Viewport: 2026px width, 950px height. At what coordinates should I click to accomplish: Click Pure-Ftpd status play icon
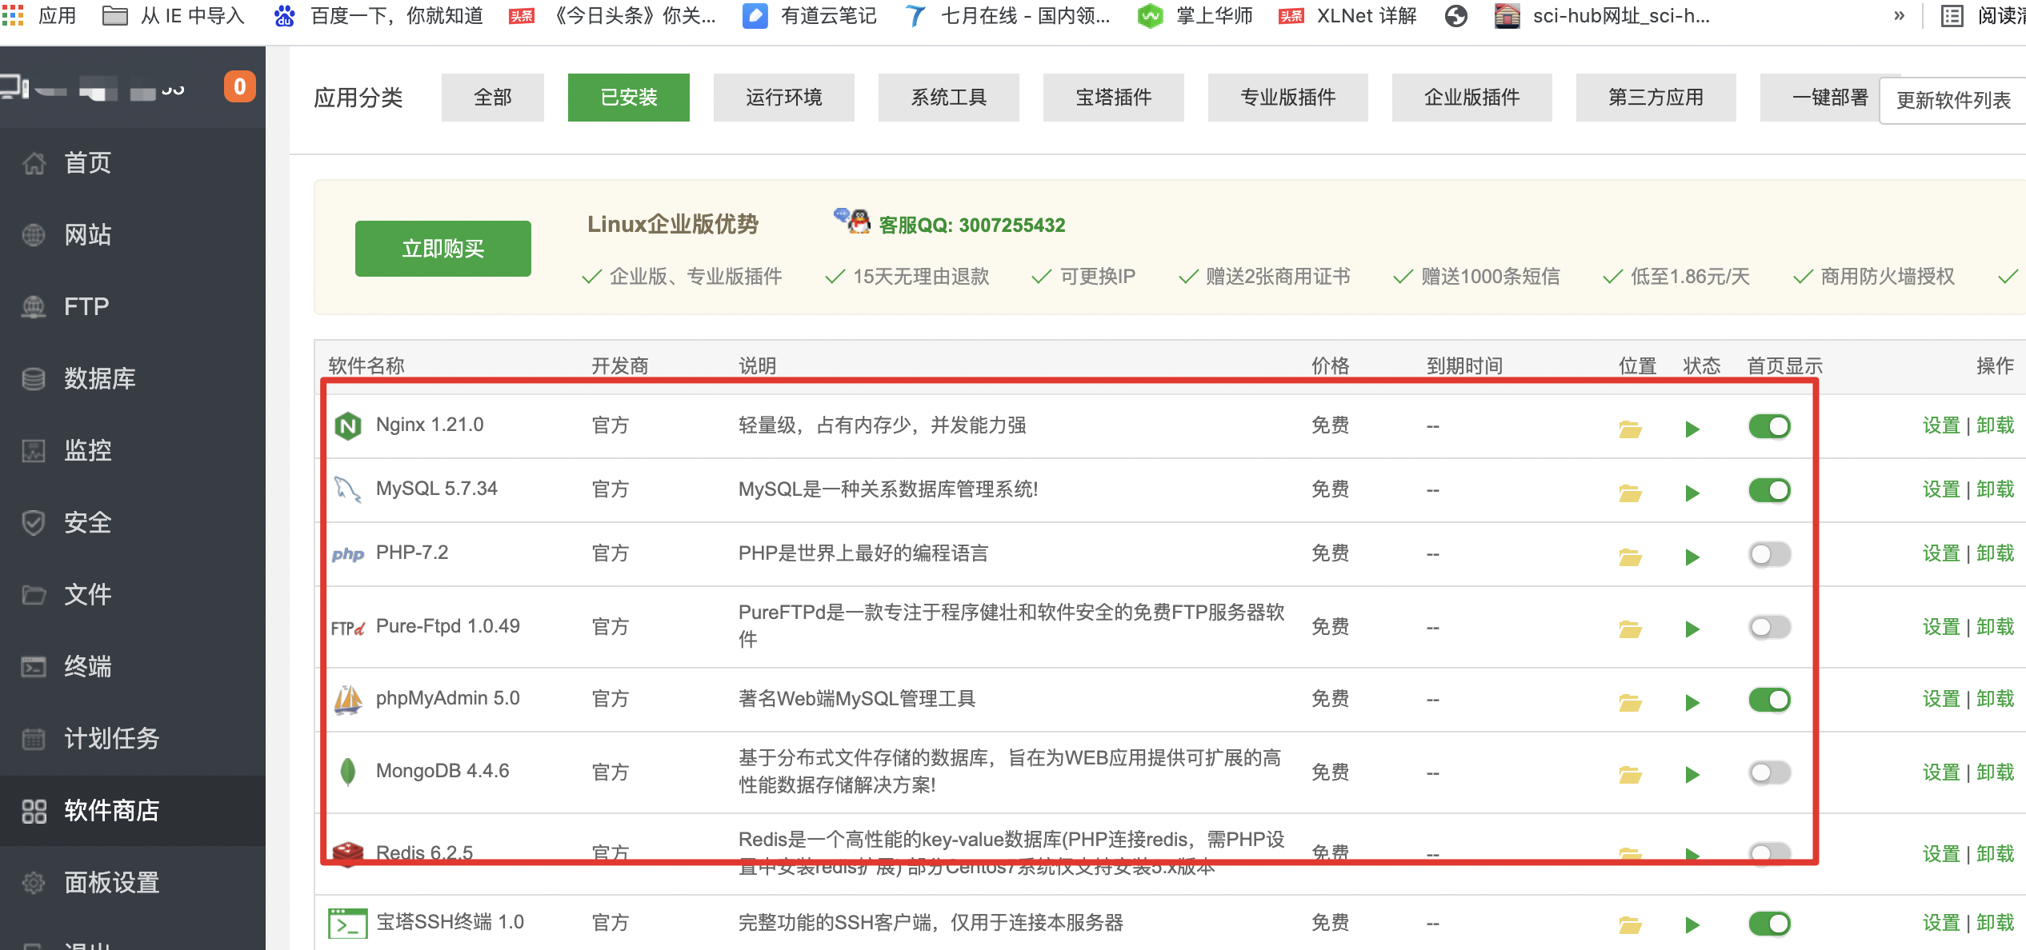coord(1692,629)
